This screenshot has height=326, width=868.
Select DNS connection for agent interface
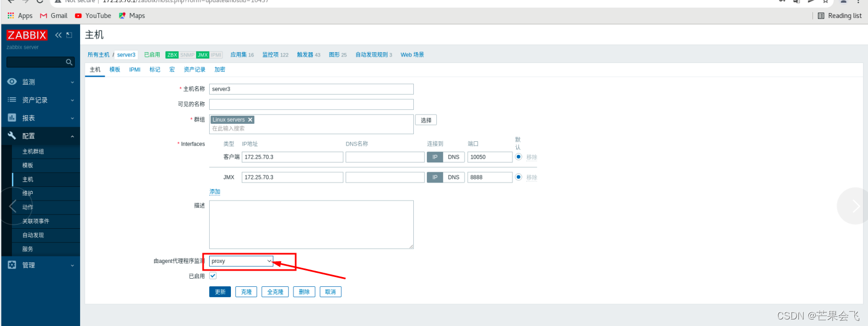click(454, 157)
